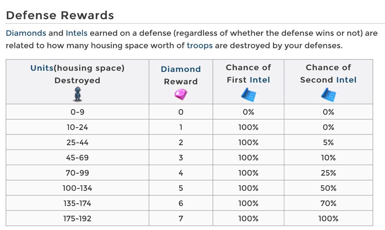The height and width of the screenshot is (230, 385).
Task: Click the 100-134 units destroyed cell
Action: 77,188
